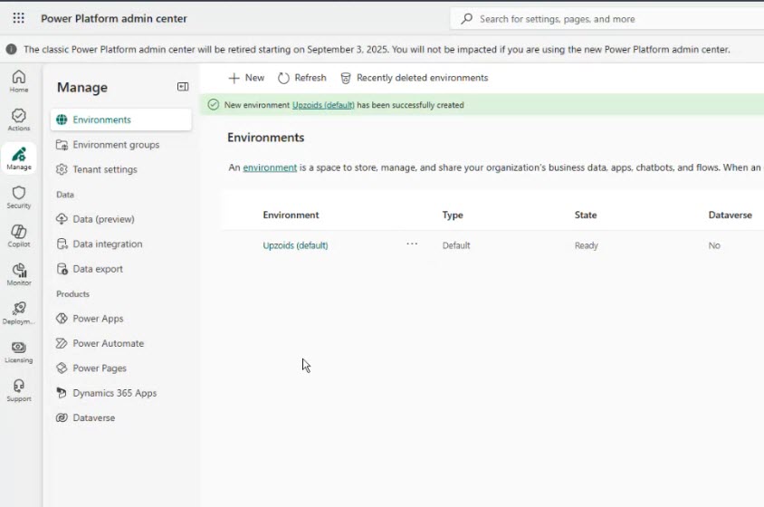Image resolution: width=764 pixels, height=507 pixels.
Task: Open Support in the left rail
Action: 19,391
